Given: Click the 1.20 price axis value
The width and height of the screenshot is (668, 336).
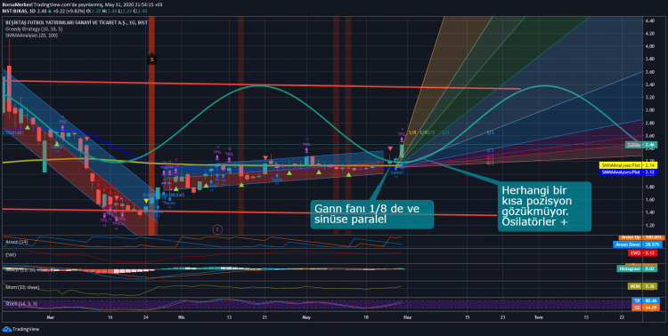Looking at the screenshot, I should point(649,225).
